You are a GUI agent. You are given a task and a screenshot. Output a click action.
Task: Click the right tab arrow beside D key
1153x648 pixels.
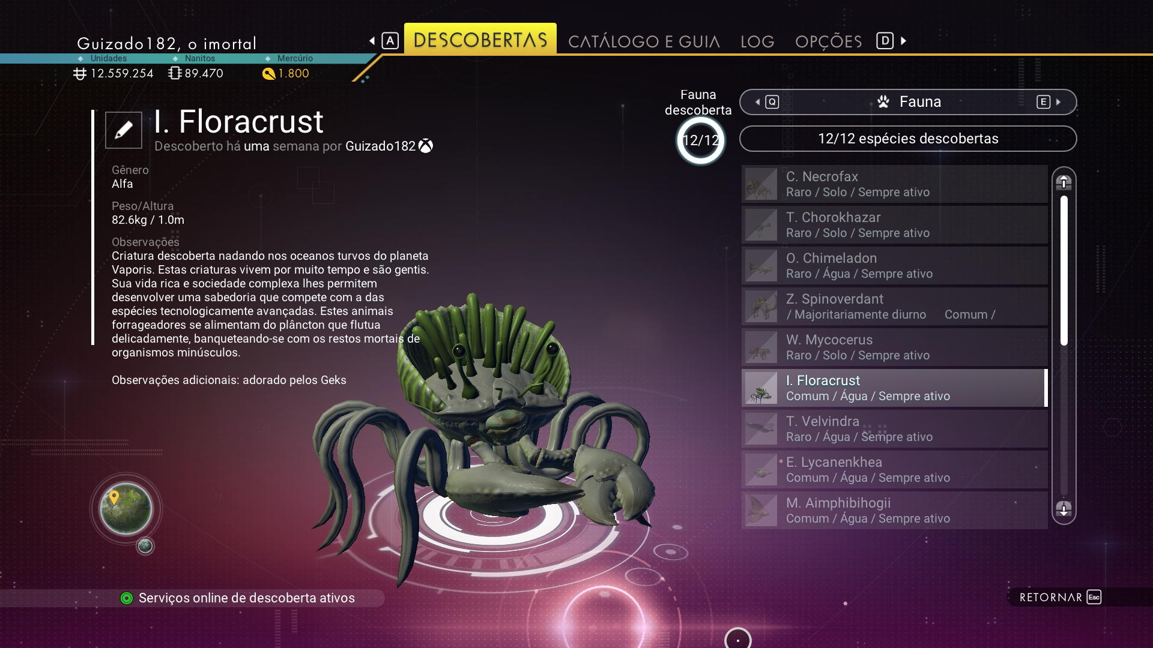(903, 41)
